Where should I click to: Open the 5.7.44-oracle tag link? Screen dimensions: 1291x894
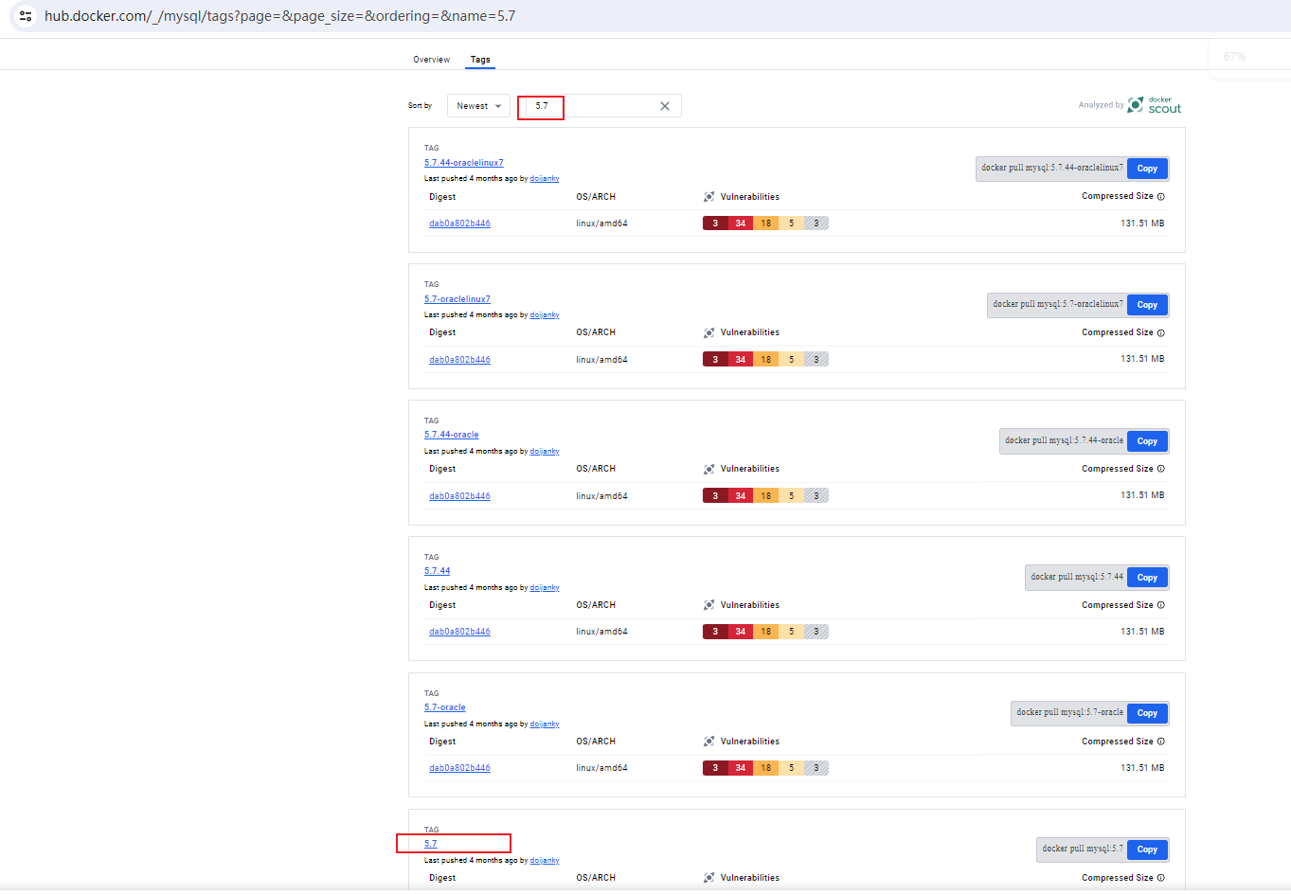(x=452, y=435)
